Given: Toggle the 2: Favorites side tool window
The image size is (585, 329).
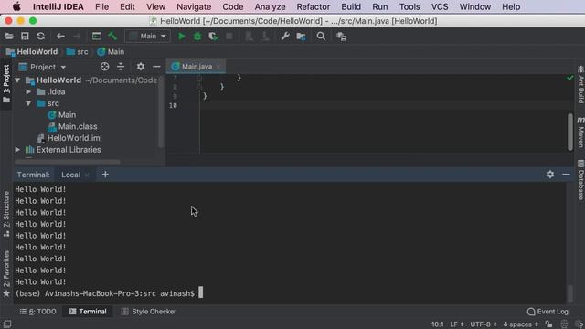Looking at the screenshot, I should click(x=6, y=274).
